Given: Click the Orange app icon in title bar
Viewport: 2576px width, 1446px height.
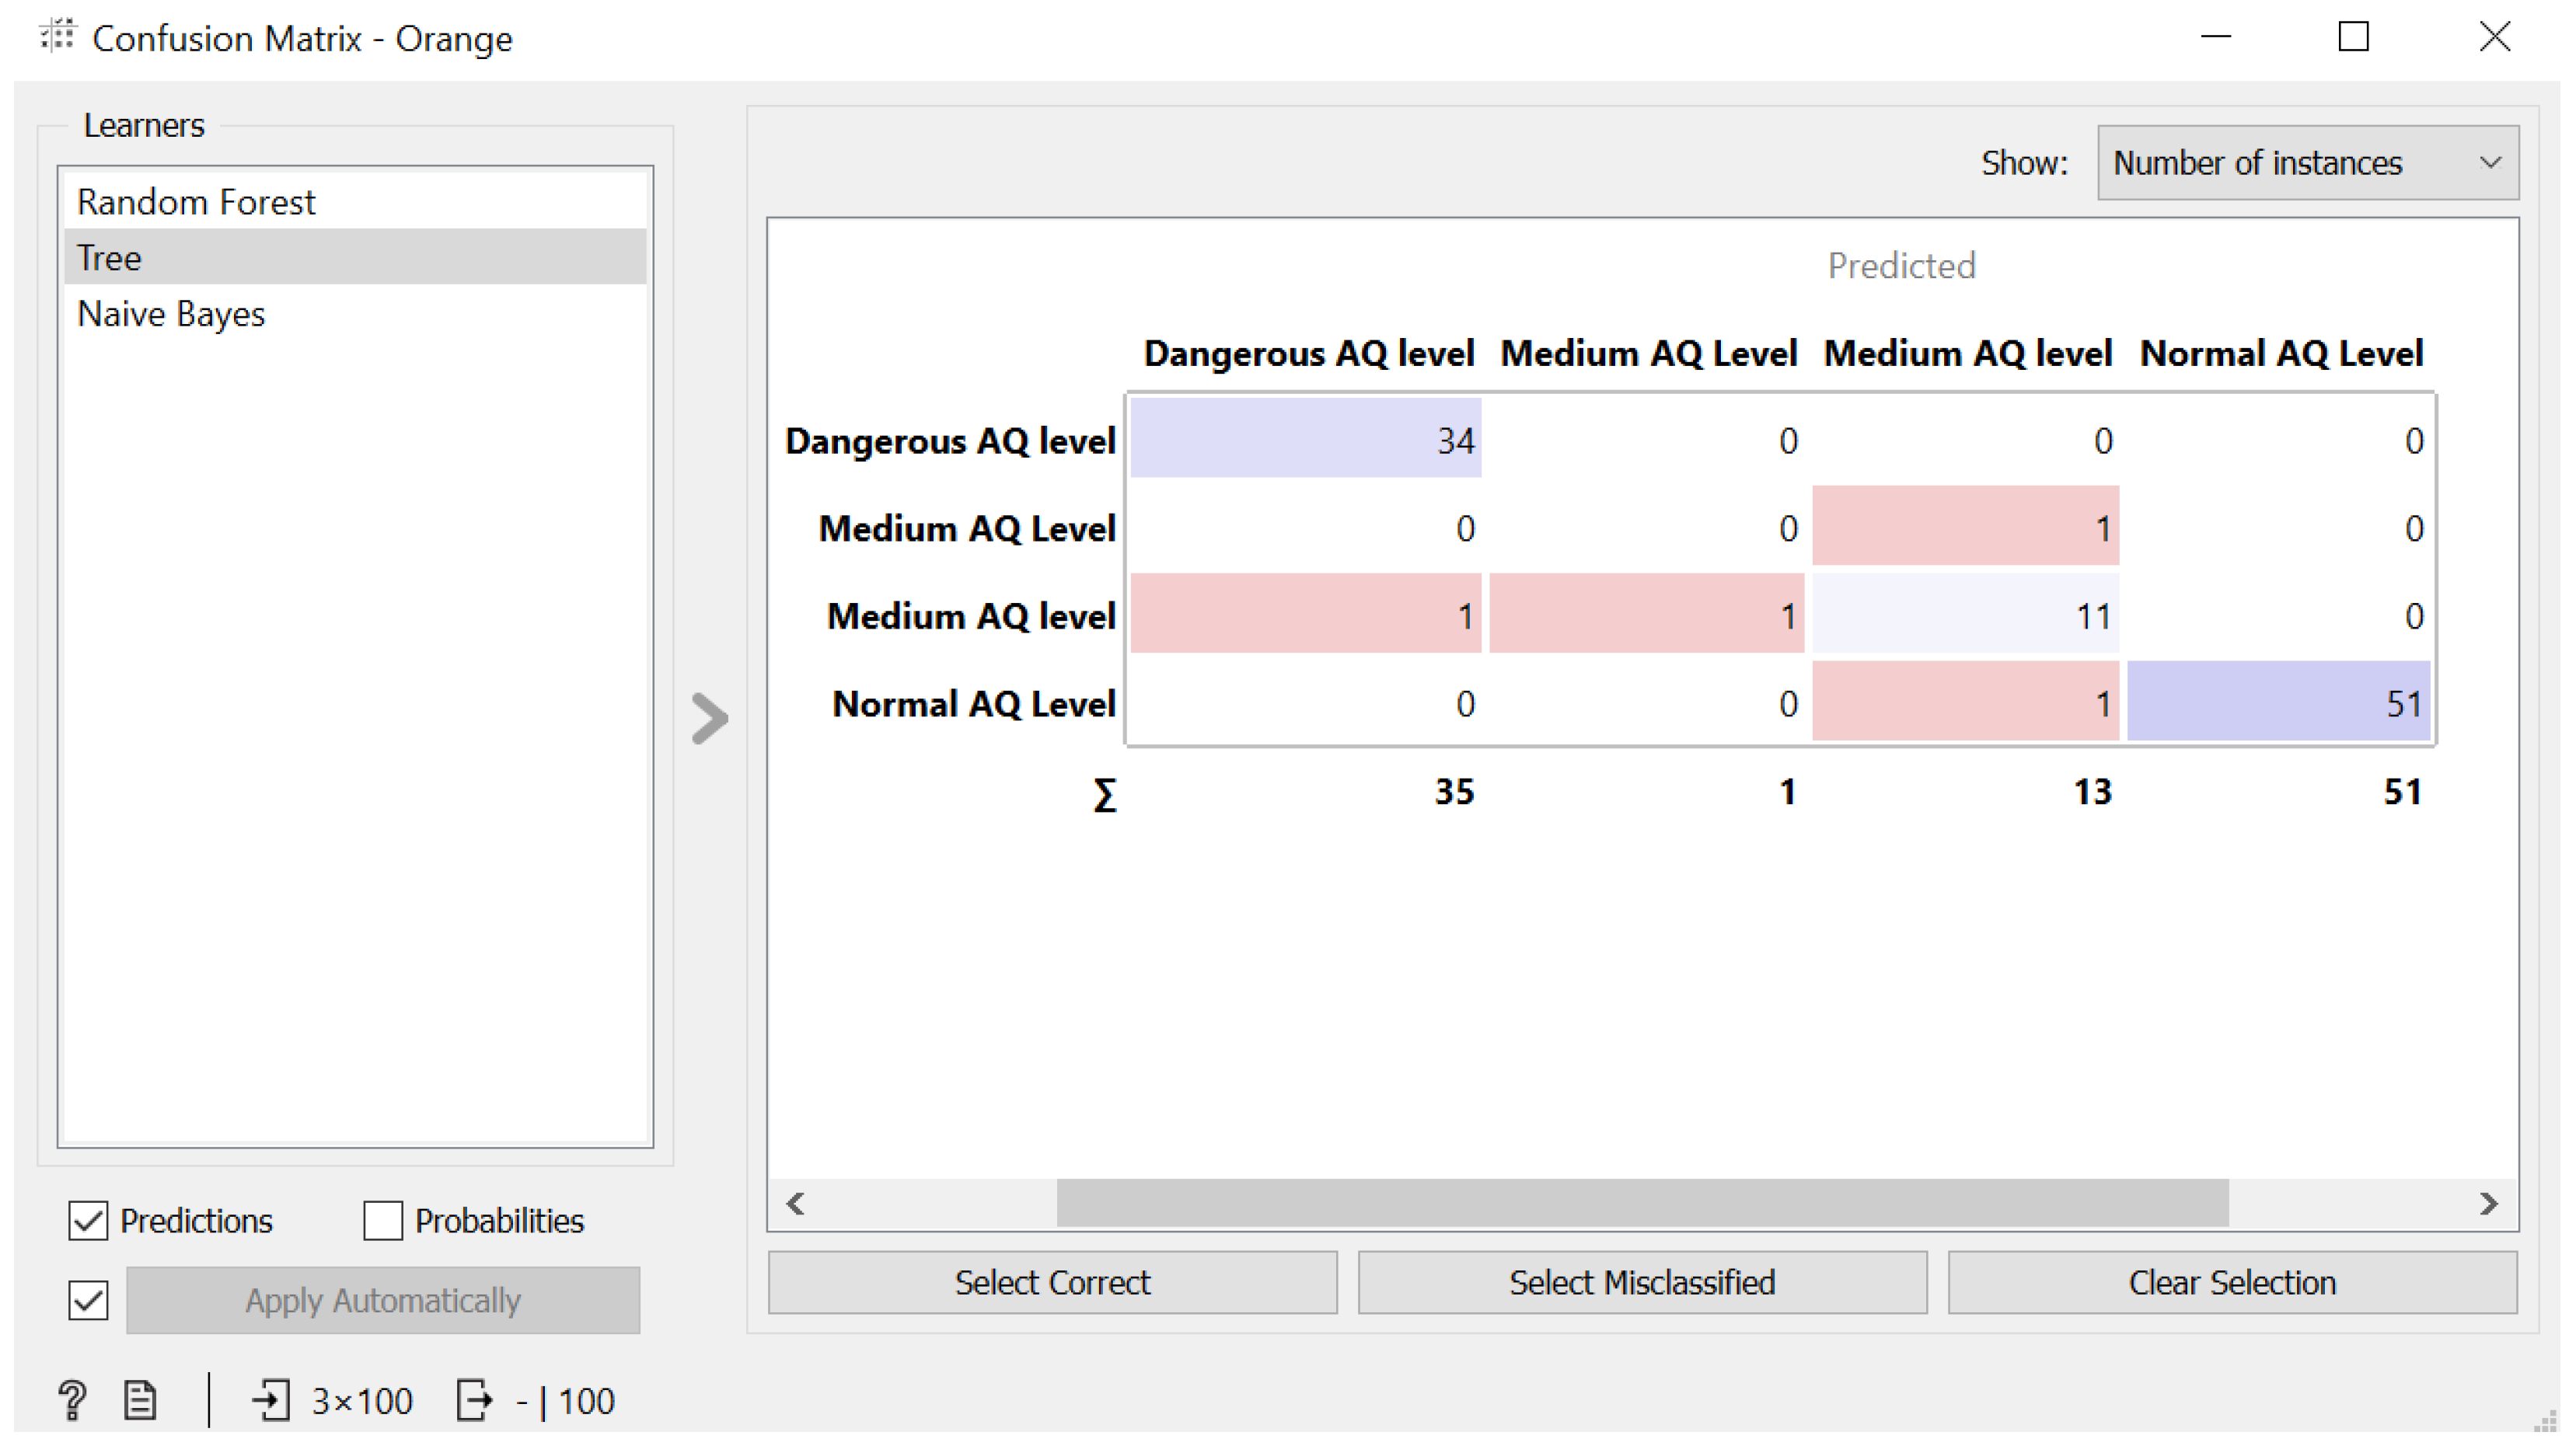Looking at the screenshot, I should click(57, 37).
